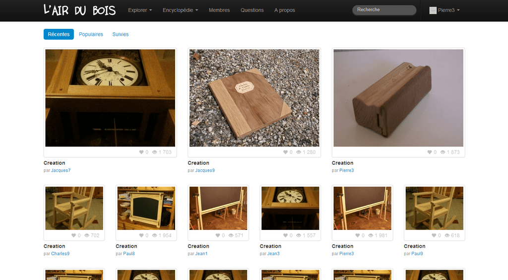Select the Récentes tab
Image resolution: width=508 pixels, height=280 pixels.
click(59, 34)
